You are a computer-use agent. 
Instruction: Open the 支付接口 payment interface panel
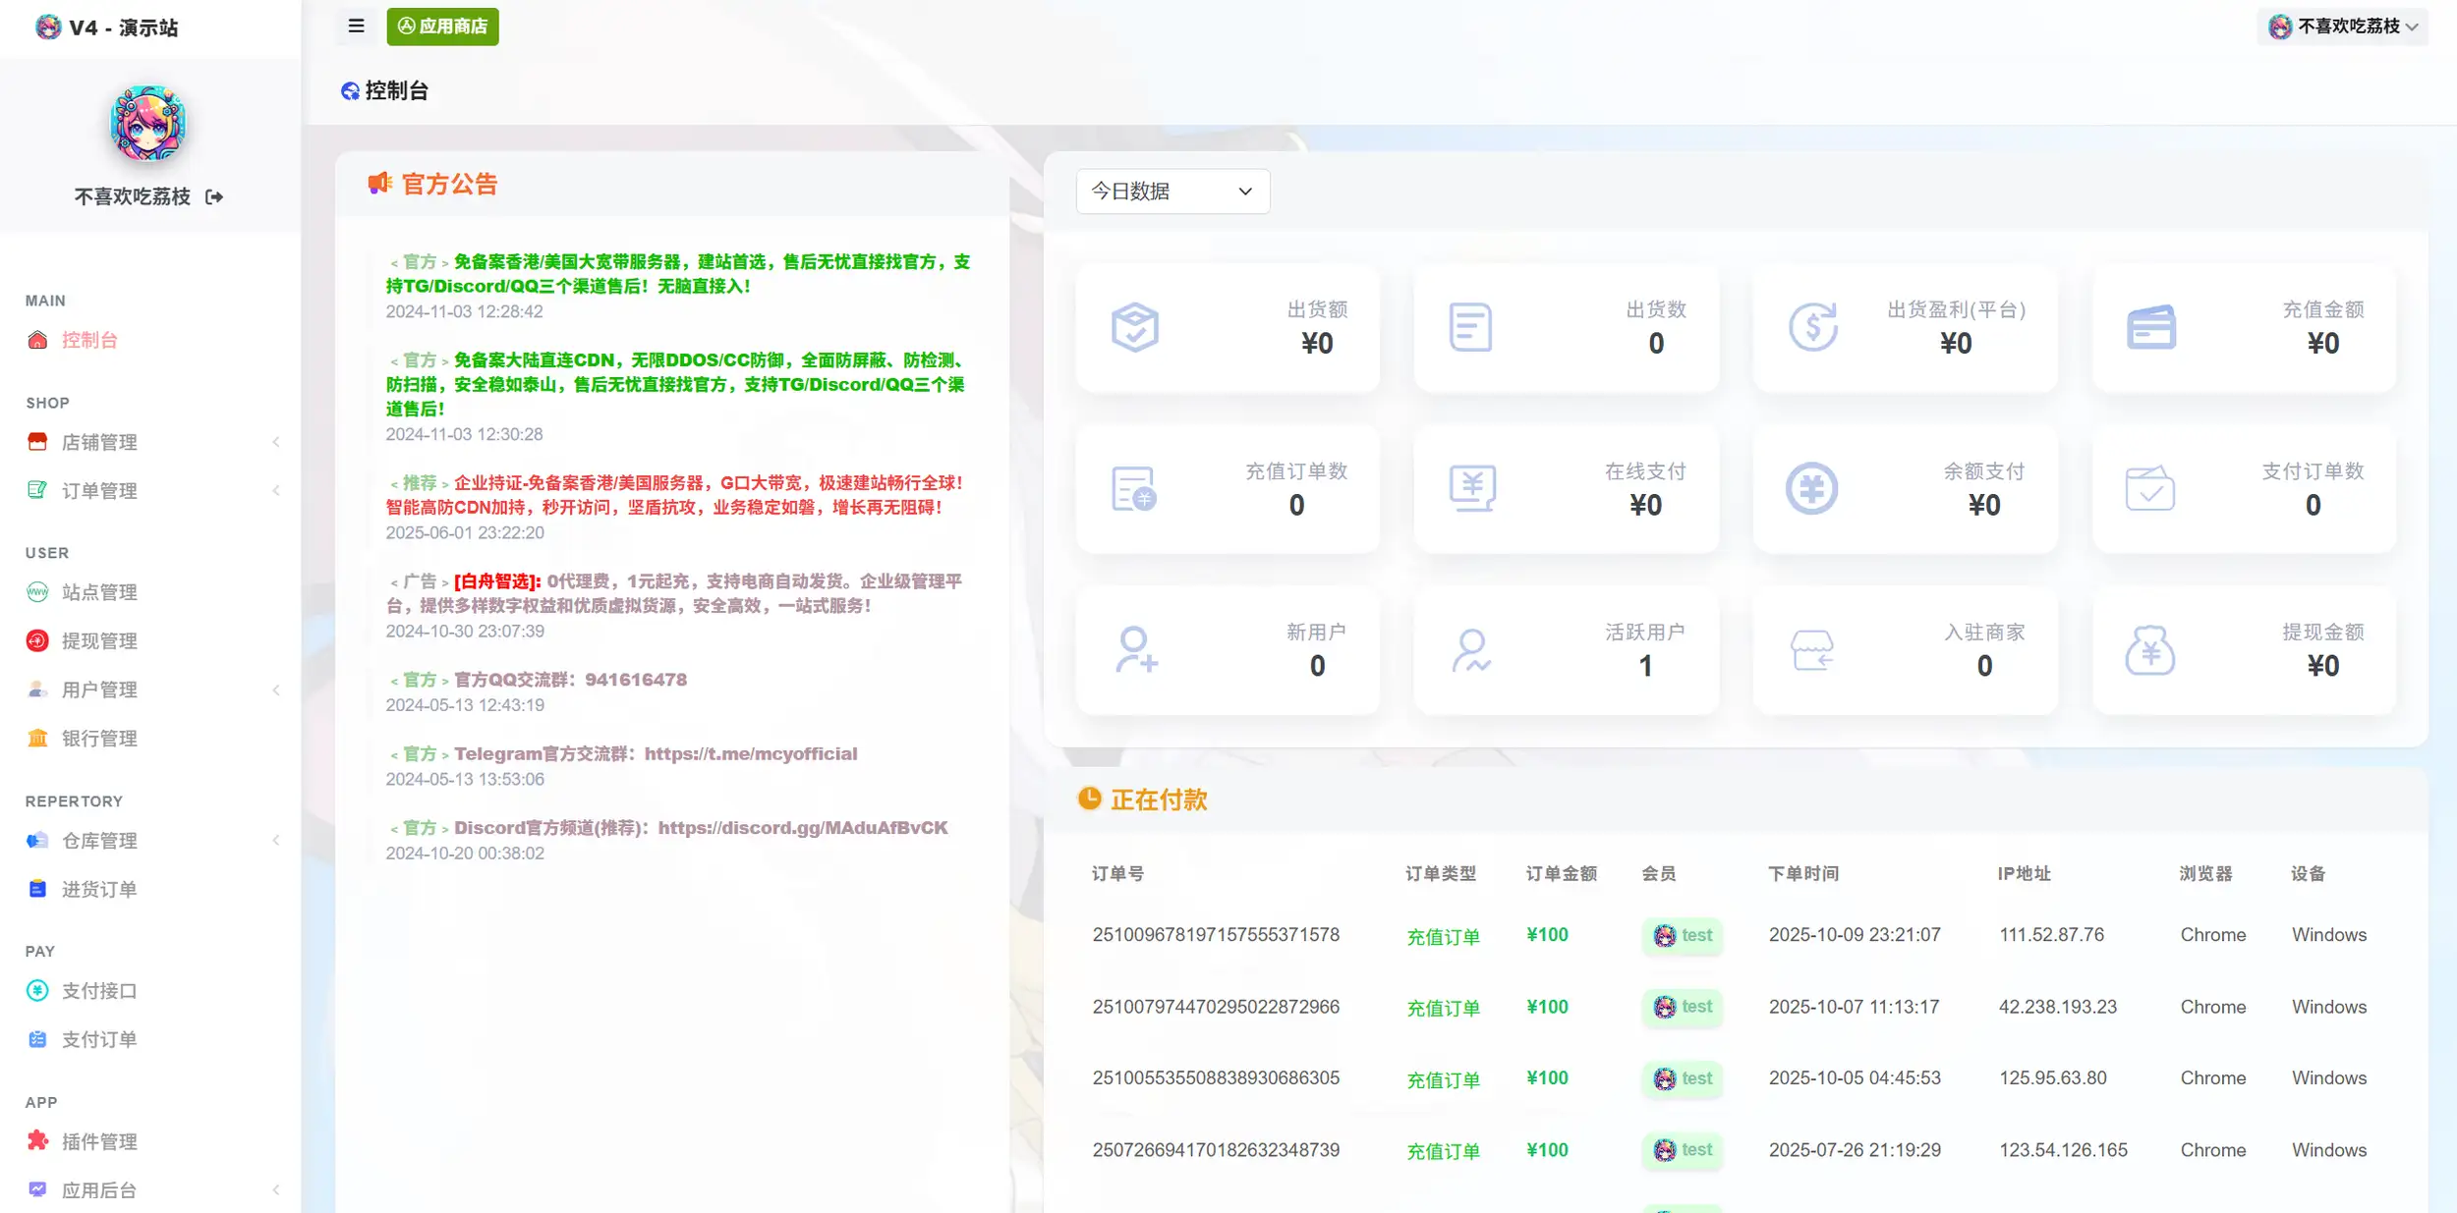pos(98,991)
